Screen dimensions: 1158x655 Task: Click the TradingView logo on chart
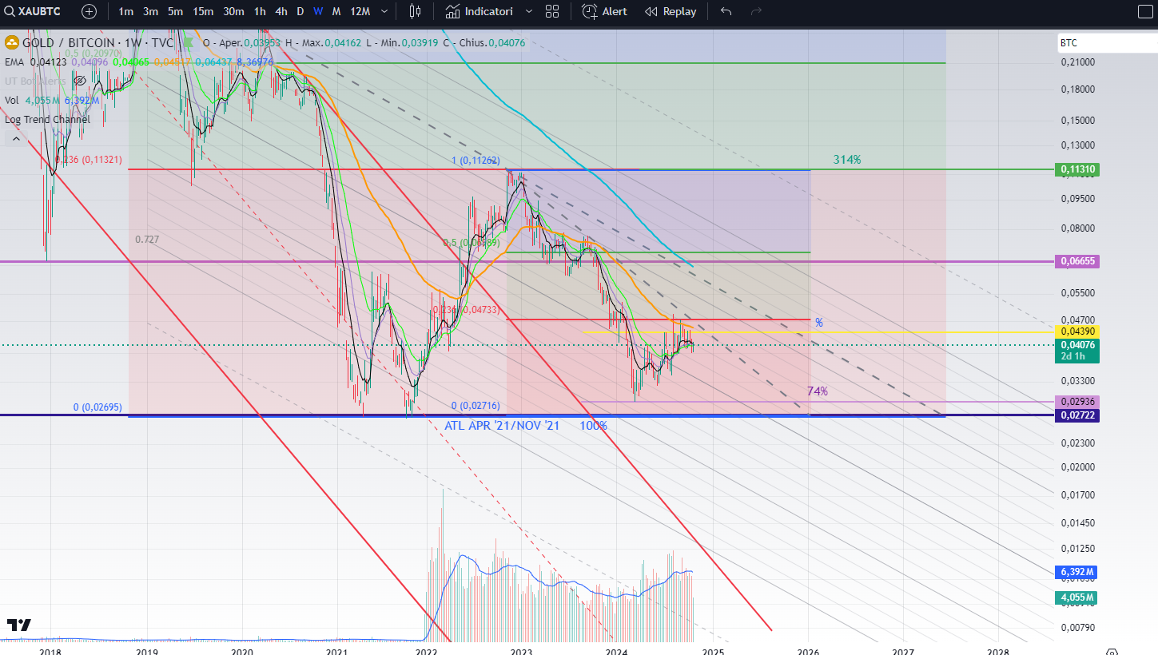(x=19, y=625)
